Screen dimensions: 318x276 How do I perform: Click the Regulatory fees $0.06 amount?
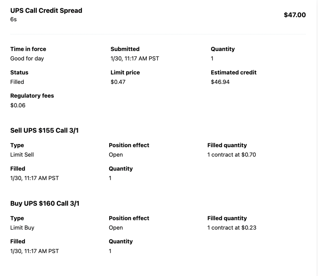(x=18, y=105)
